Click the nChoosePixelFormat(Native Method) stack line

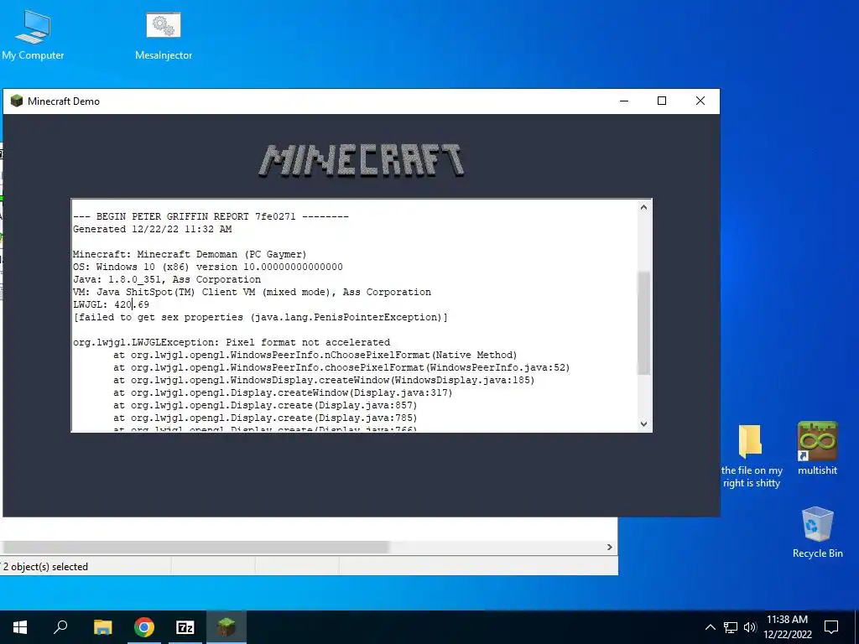click(x=315, y=355)
